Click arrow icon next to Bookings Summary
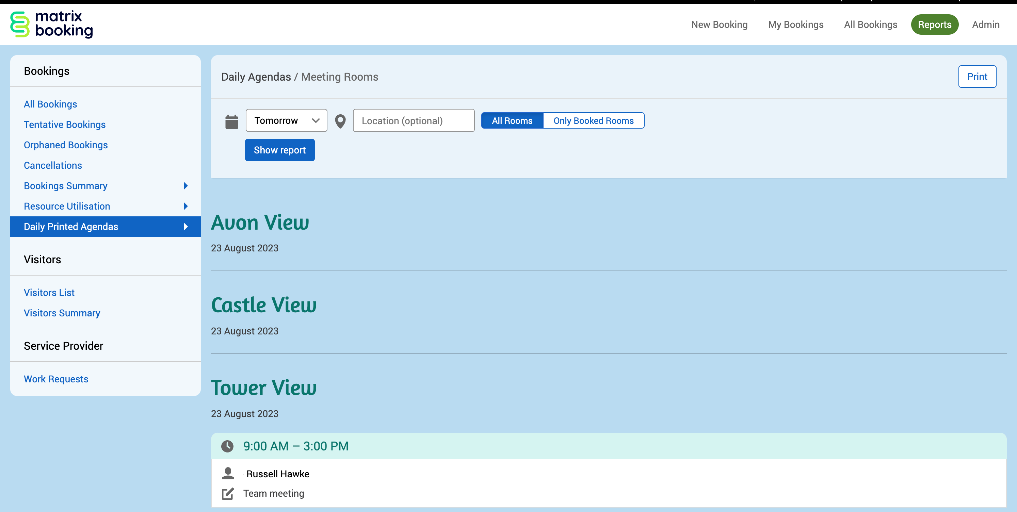Viewport: 1017px width, 512px height. 185,186
